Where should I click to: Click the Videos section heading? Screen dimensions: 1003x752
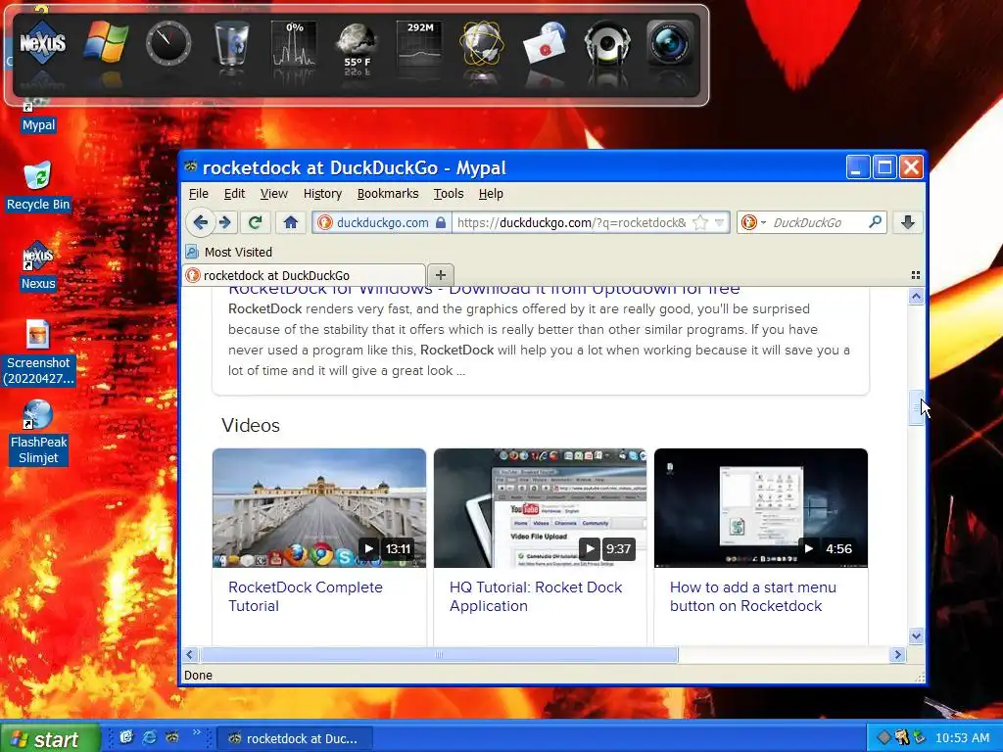251,425
